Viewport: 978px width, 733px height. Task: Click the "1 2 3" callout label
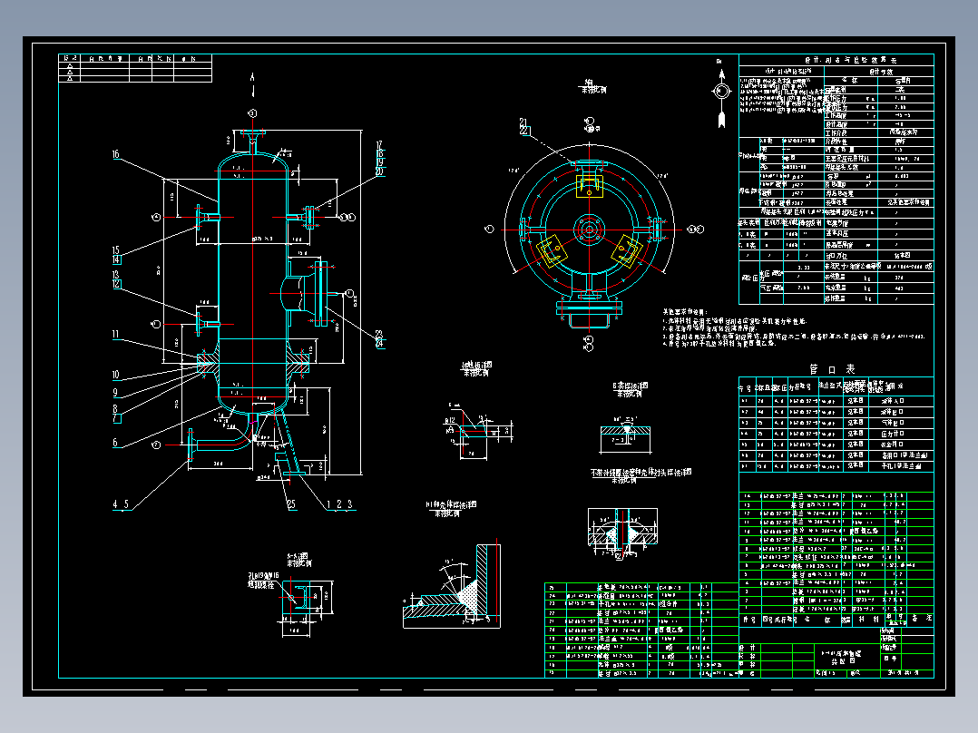340,504
